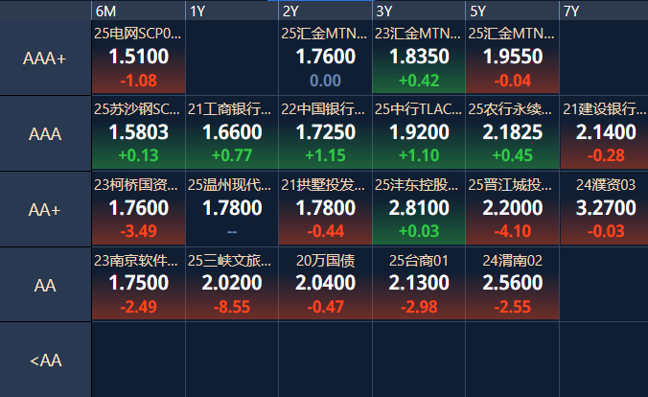
Task: Open 25苏沙钢SC bond cell with yield 1.5803
Action: click(138, 133)
